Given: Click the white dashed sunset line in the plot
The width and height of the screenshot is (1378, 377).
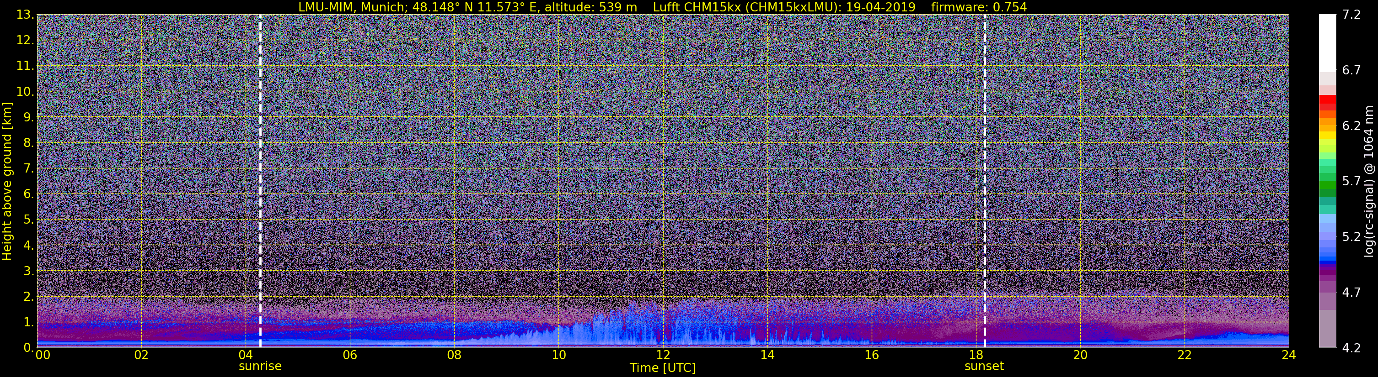Looking at the screenshot, I should tap(984, 181).
